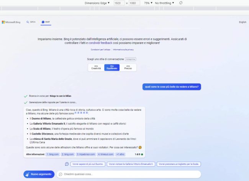Click the Galleria Vittorio Emanuele II bullet

pyautogui.click(x=78, y=124)
